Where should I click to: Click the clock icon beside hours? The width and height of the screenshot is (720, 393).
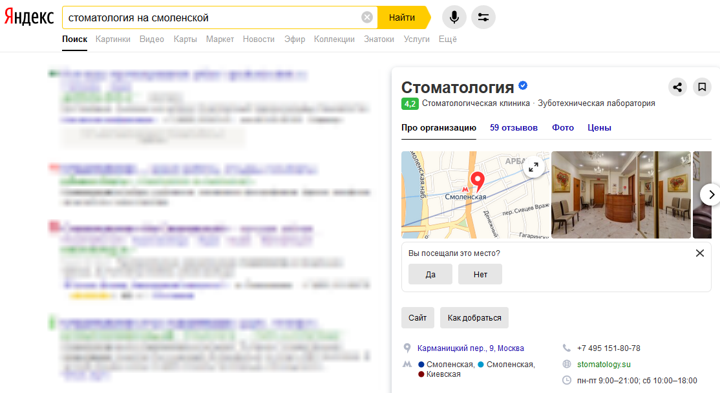tap(567, 380)
